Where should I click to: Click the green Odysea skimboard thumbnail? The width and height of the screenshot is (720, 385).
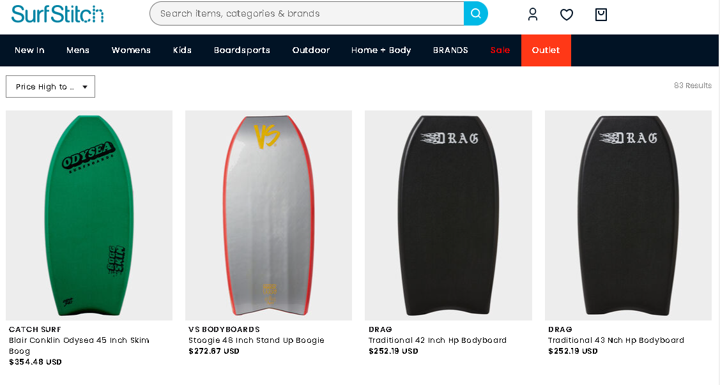tap(89, 215)
